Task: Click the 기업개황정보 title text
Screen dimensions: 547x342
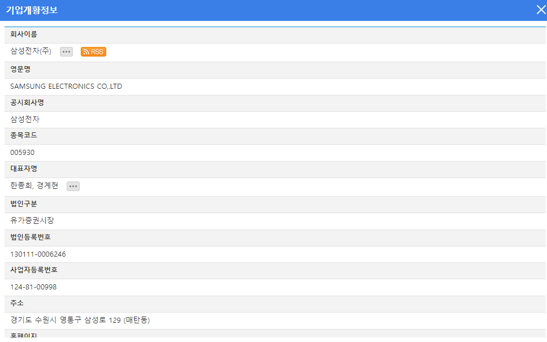Action: coord(32,10)
